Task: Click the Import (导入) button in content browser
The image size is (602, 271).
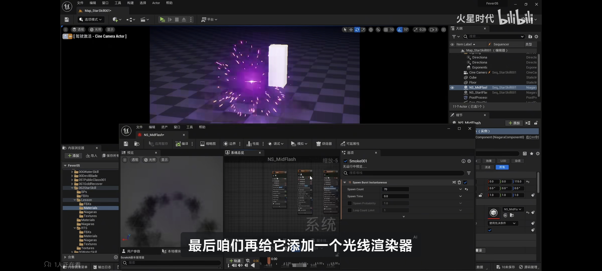Action: coord(92,156)
